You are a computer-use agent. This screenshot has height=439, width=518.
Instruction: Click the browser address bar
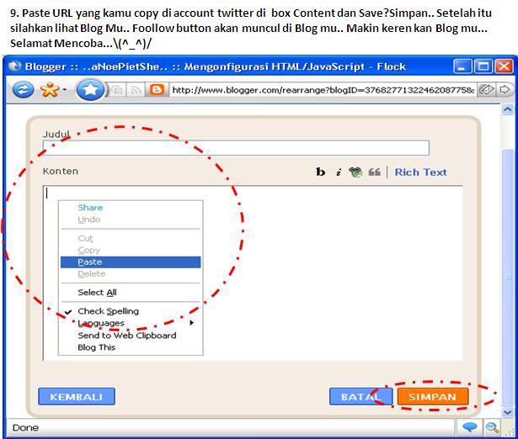[323, 90]
